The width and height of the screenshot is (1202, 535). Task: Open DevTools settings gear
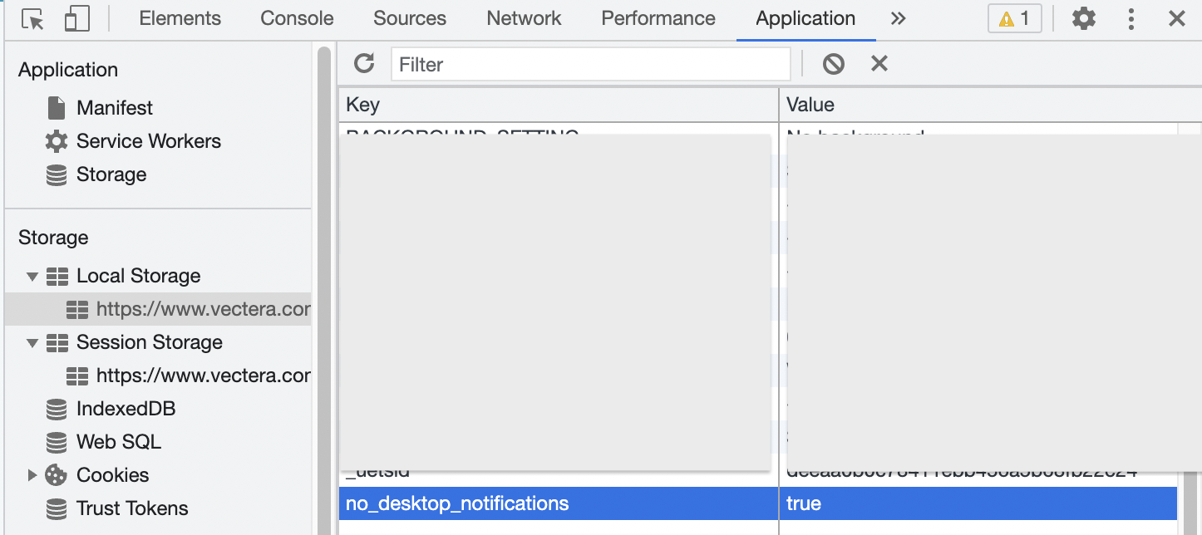coord(1083,19)
